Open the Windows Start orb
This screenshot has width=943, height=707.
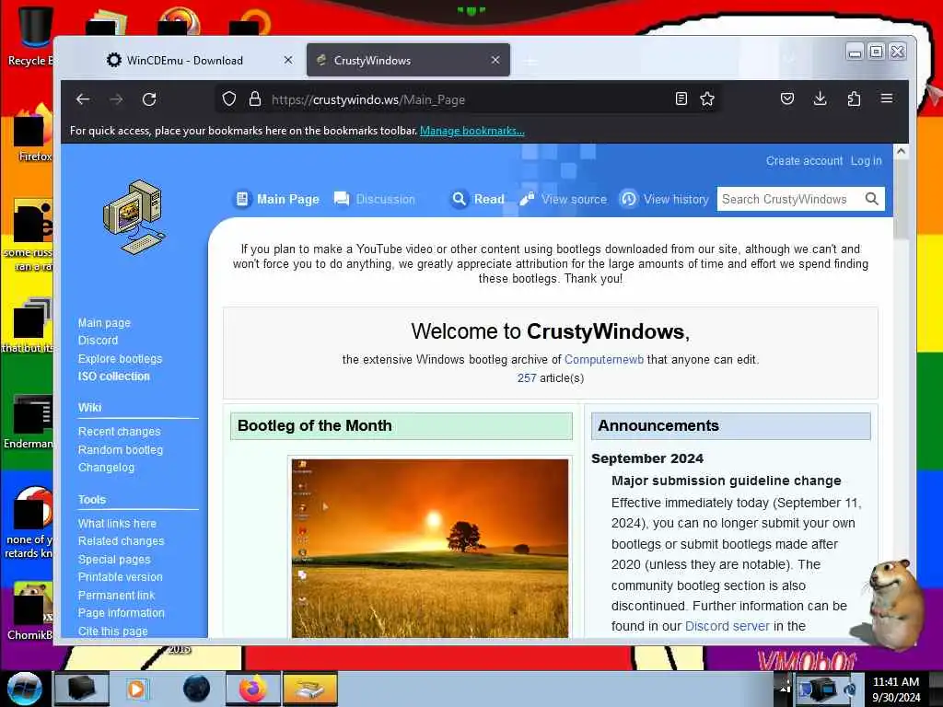24,688
